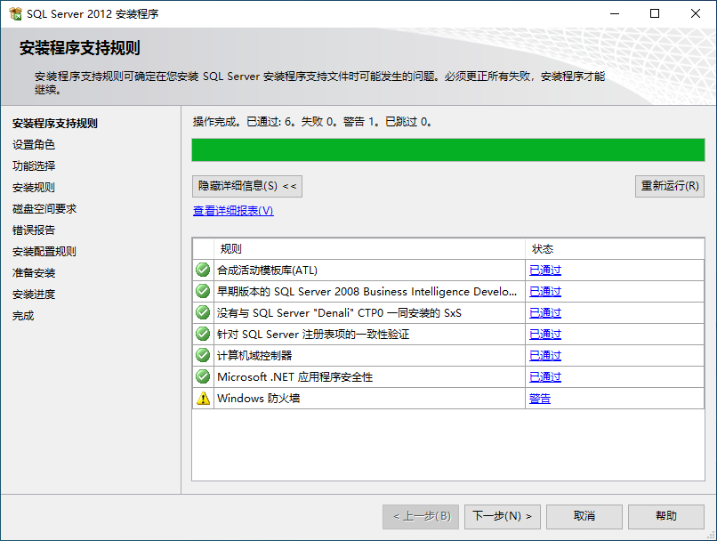717x541 pixels.
Task: Click rule text Windows 防火墙
Action: tap(259, 399)
